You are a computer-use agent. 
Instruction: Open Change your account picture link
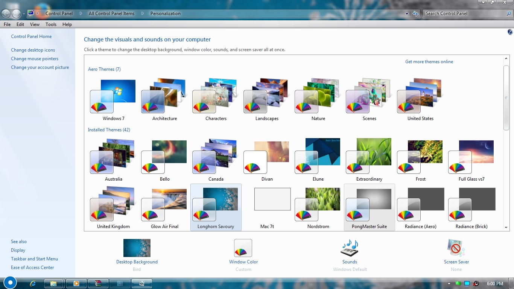coord(40,67)
